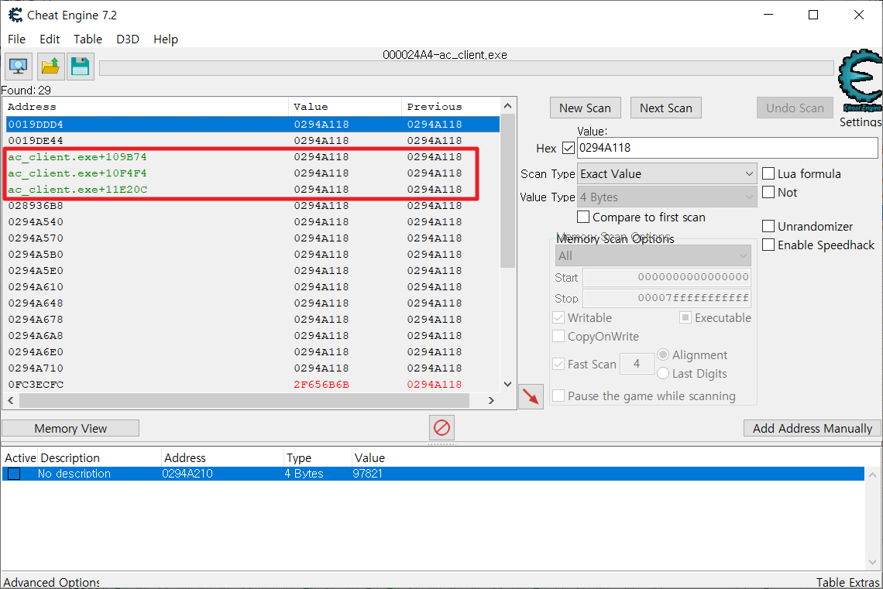Open the Help menu

[166, 39]
